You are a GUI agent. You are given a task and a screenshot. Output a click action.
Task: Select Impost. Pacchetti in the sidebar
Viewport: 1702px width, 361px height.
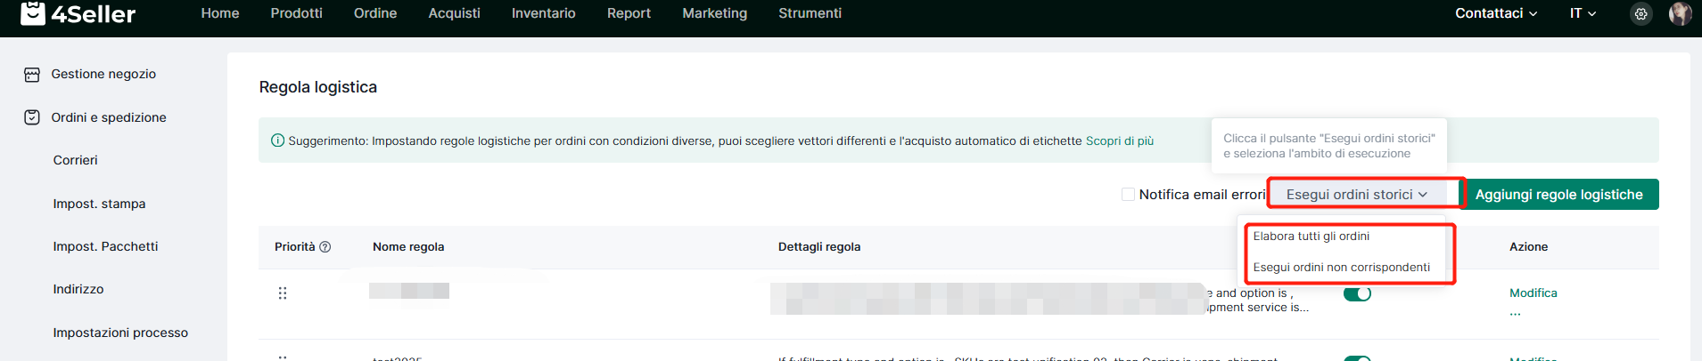tap(105, 246)
